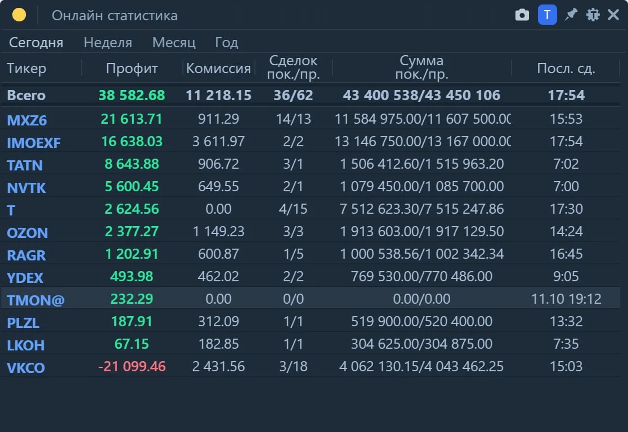Open the MXZ6 ticker

tap(27, 120)
